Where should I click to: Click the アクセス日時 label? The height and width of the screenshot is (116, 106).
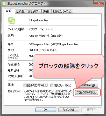pos(15,76)
